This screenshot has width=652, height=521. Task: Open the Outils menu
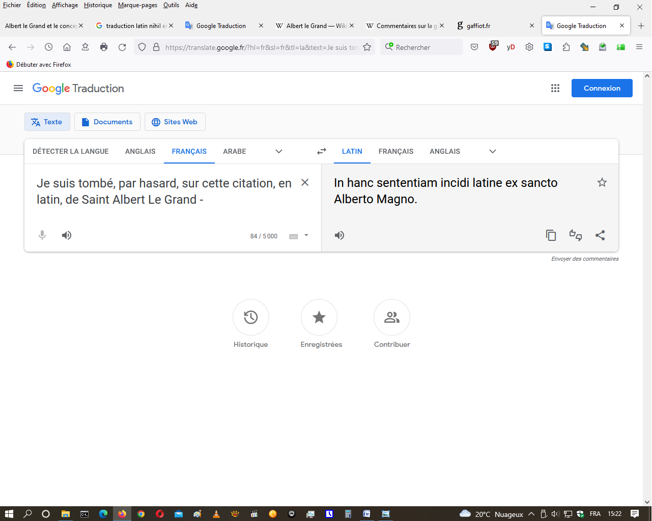[x=171, y=5]
